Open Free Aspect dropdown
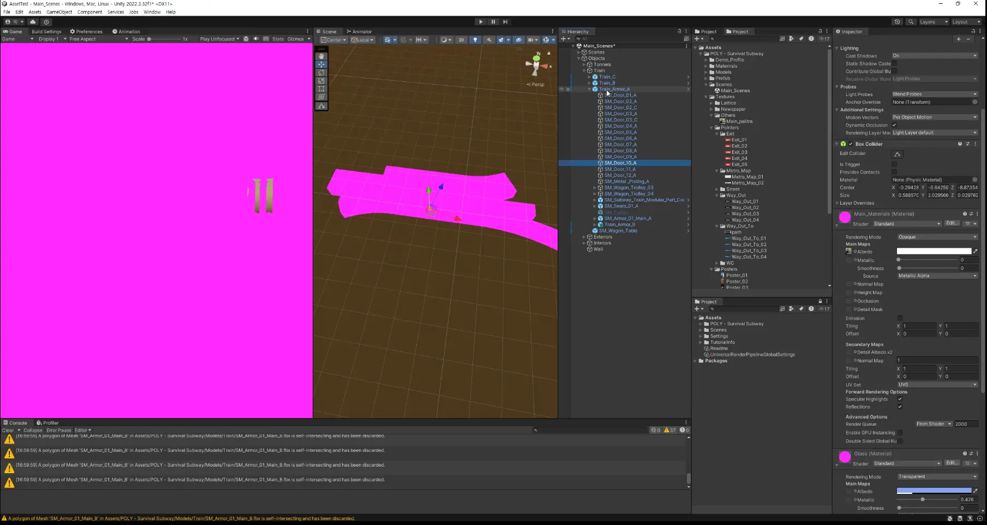The width and height of the screenshot is (987, 525). click(98, 39)
